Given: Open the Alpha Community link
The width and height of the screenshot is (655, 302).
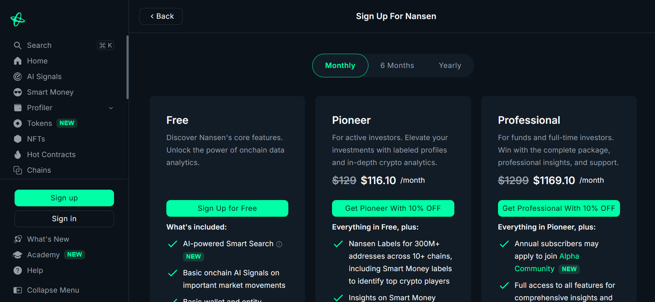Looking at the screenshot, I should coord(547,262).
